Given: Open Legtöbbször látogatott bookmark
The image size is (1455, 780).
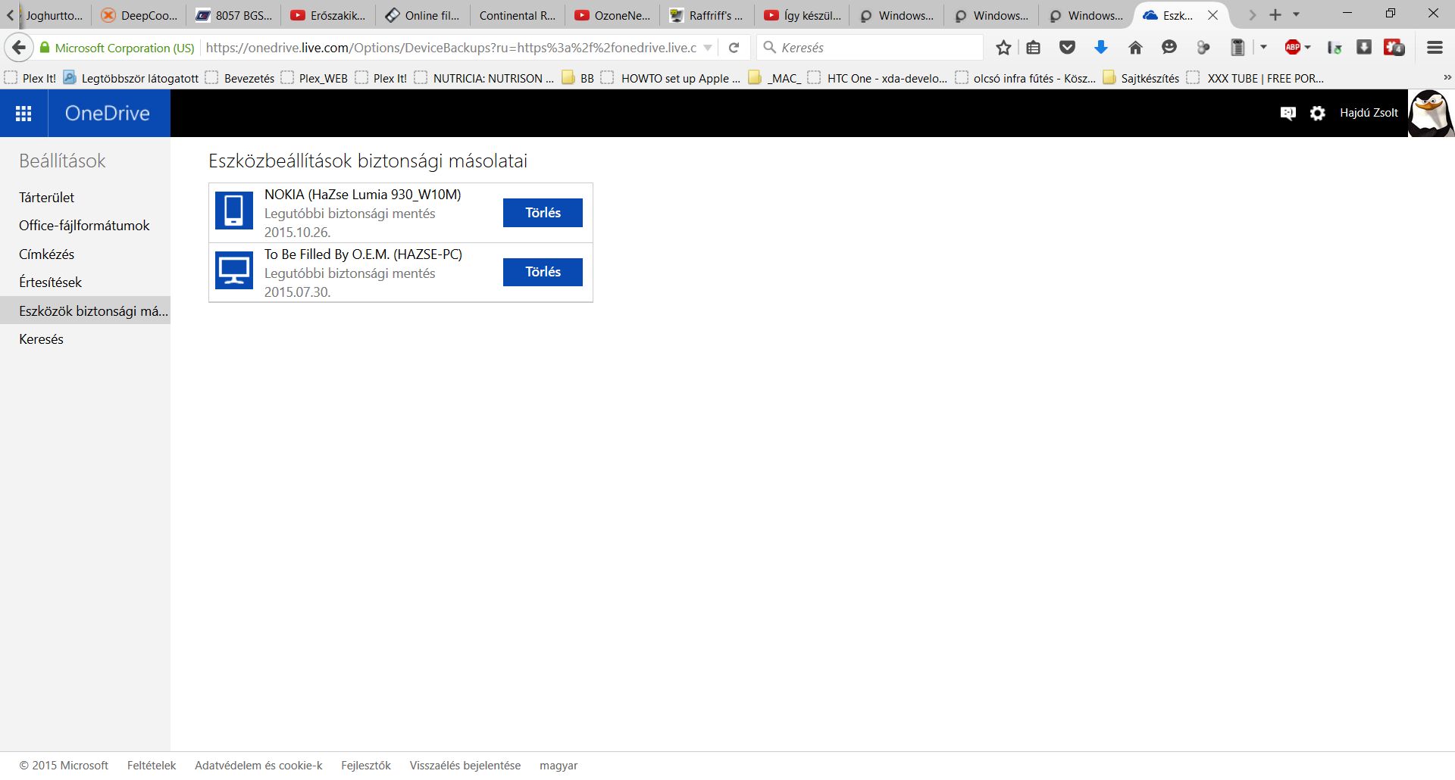Looking at the screenshot, I should (x=130, y=78).
